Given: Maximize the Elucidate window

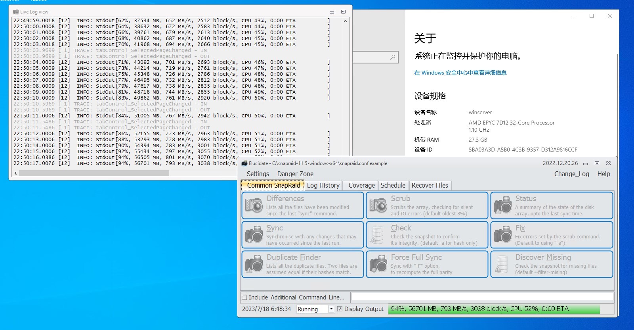Looking at the screenshot, I should [597, 163].
